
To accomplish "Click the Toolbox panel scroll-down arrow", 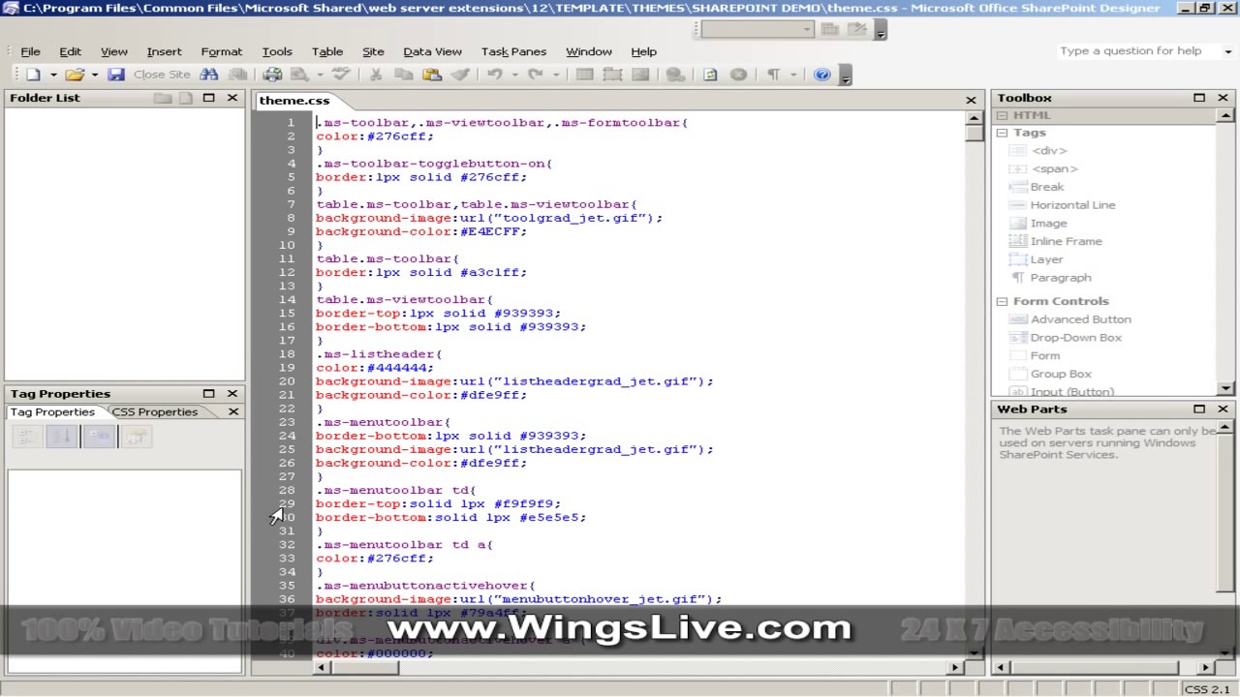I will point(1224,389).
